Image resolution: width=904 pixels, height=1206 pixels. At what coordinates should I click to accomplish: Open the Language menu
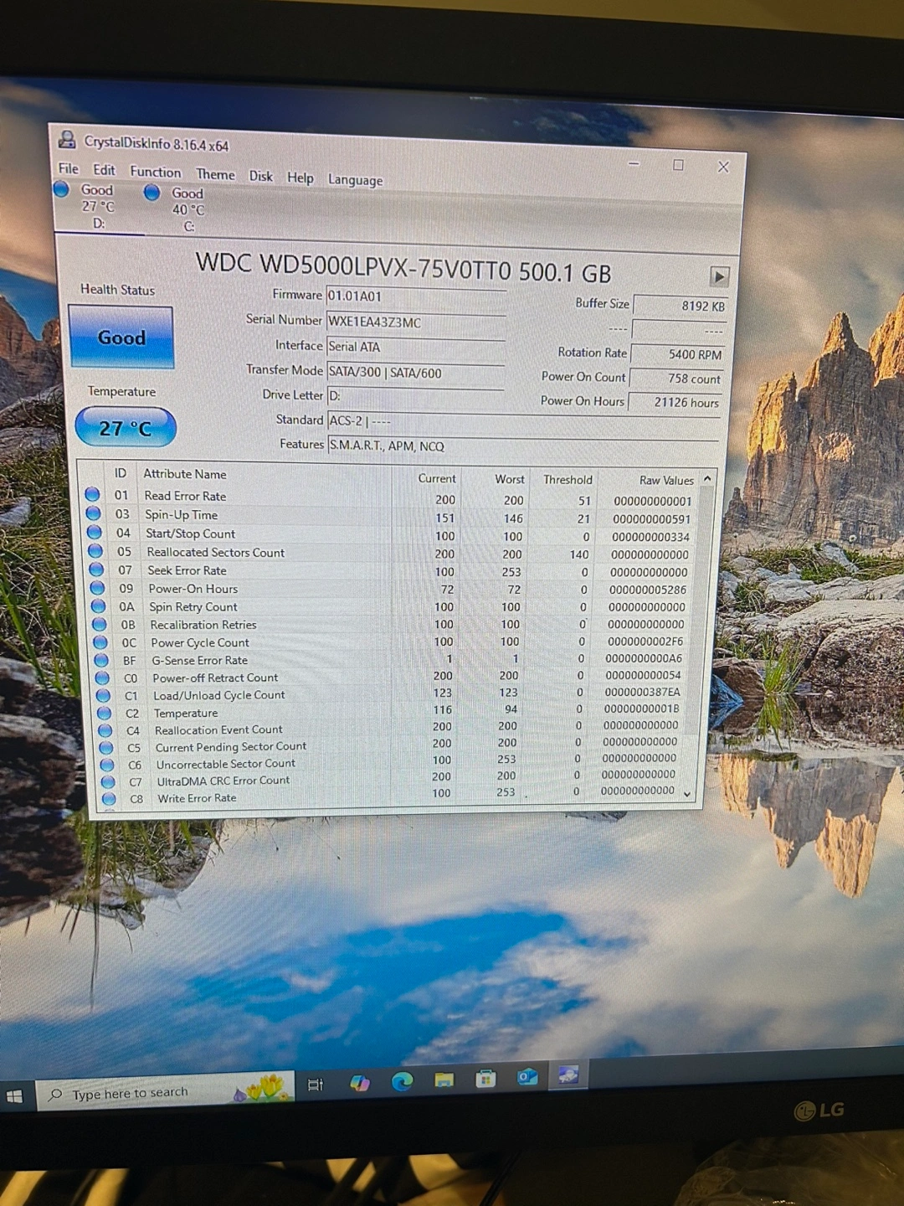pos(355,179)
